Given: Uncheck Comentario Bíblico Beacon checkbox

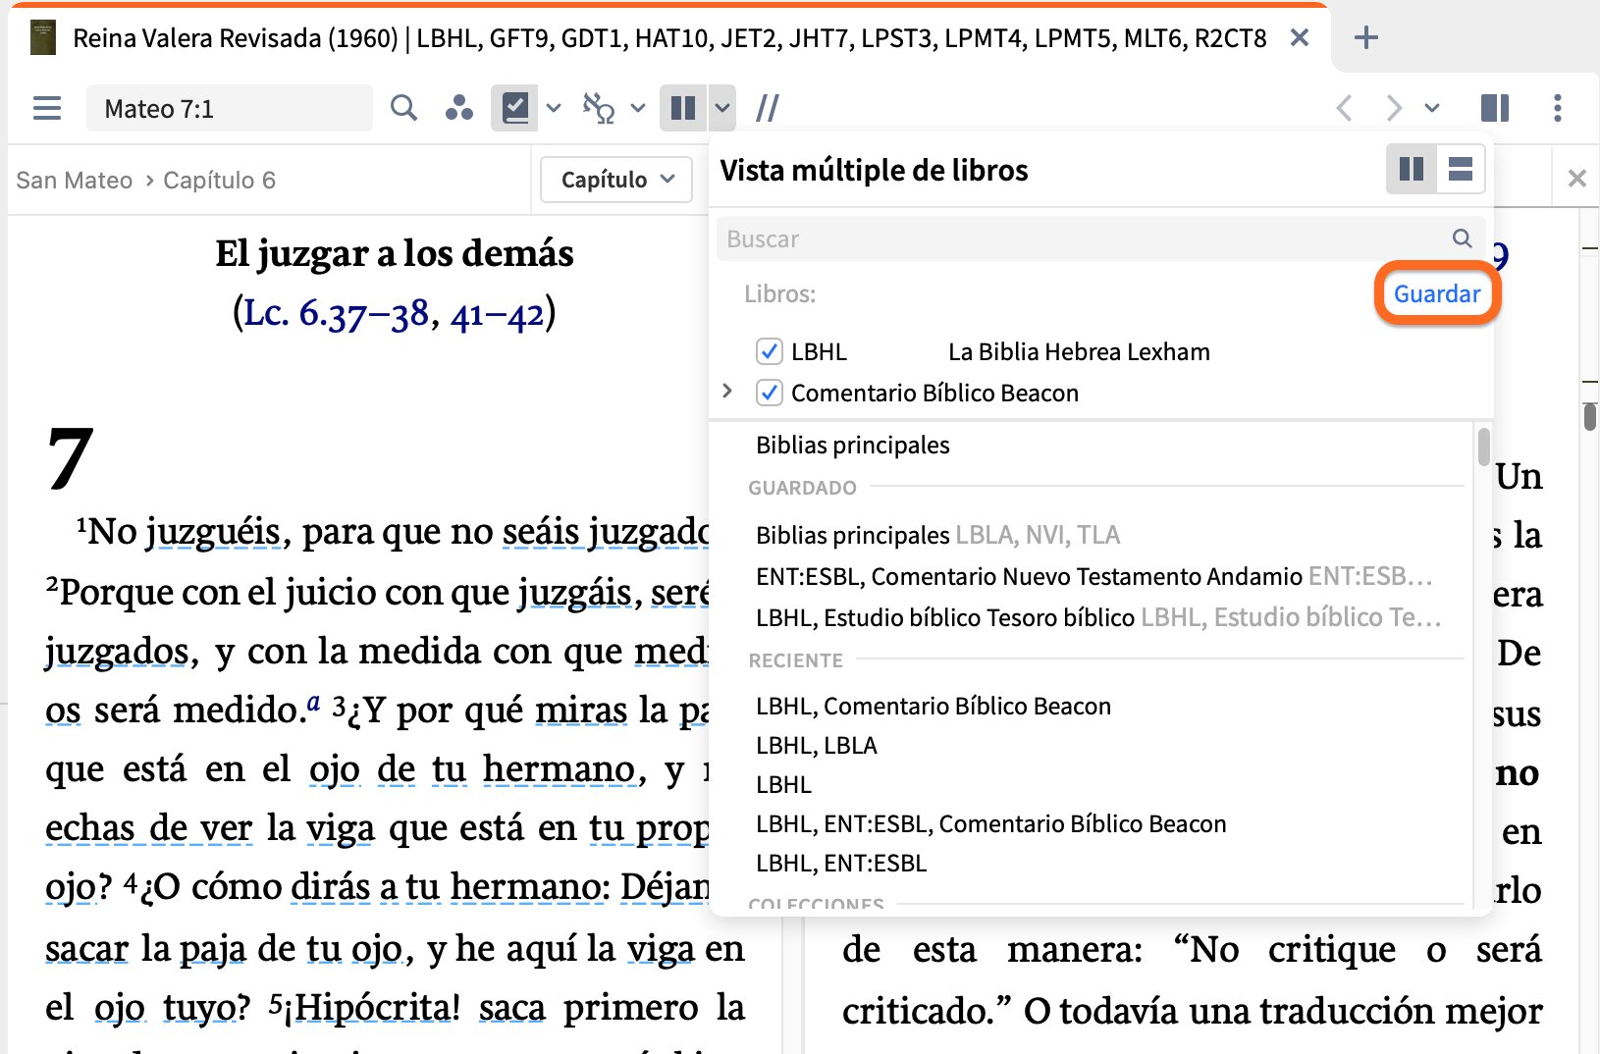Looking at the screenshot, I should pos(770,393).
